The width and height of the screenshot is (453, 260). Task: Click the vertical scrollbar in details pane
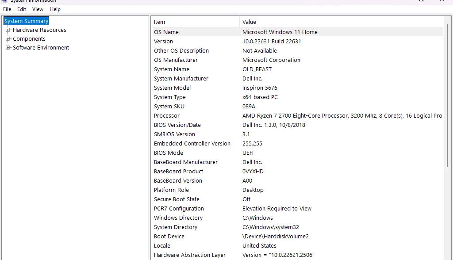pyautogui.click(x=448, y=96)
